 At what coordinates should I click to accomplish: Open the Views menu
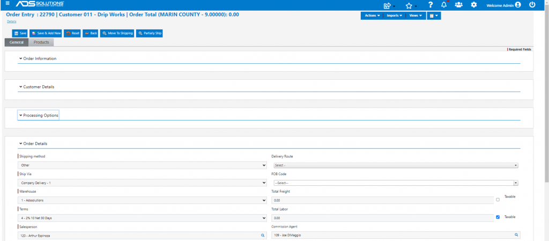[416, 16]
